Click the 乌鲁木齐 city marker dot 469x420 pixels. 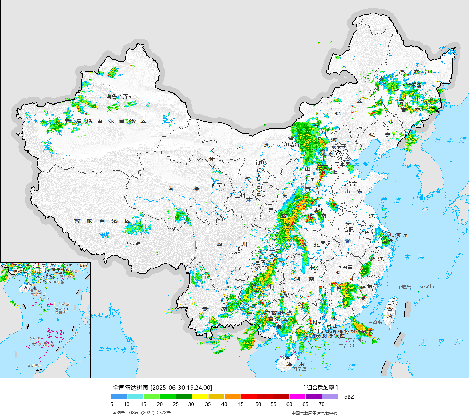tap(130, 97)
